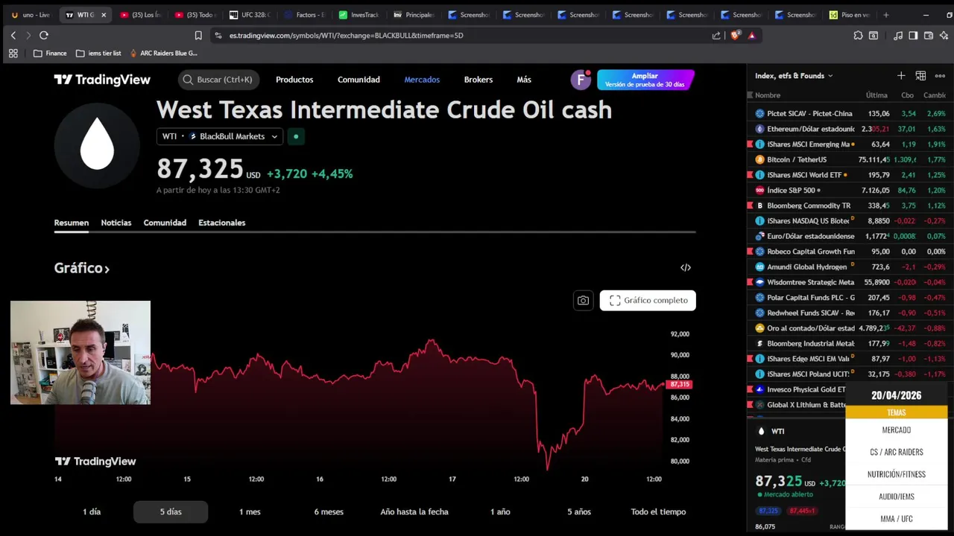954x536 pixels.
Task: Select the 1 día timeframe
Action: [x=92, y=511]
